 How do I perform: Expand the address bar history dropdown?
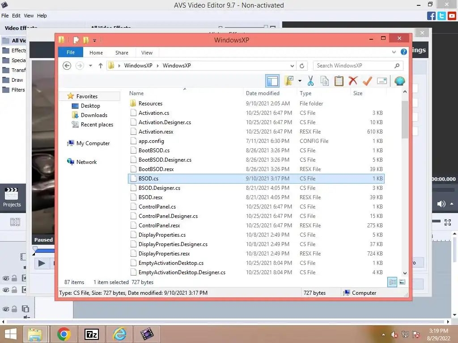click(292, 66)
